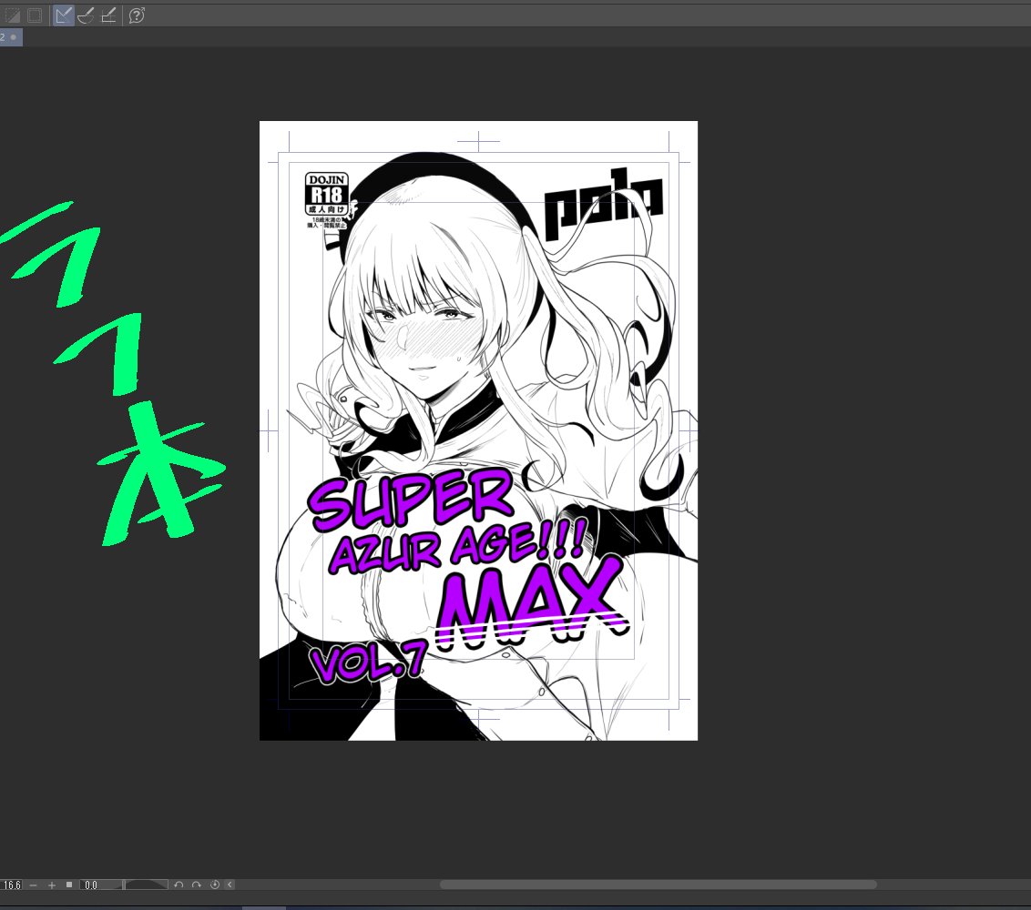1031x910 pixels.
Task: Zoom in with the plus button
Action: [x=51, y=885]
